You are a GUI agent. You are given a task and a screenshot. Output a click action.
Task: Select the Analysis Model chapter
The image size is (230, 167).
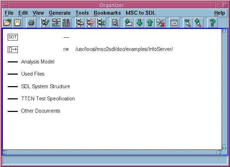pos(38,62)
